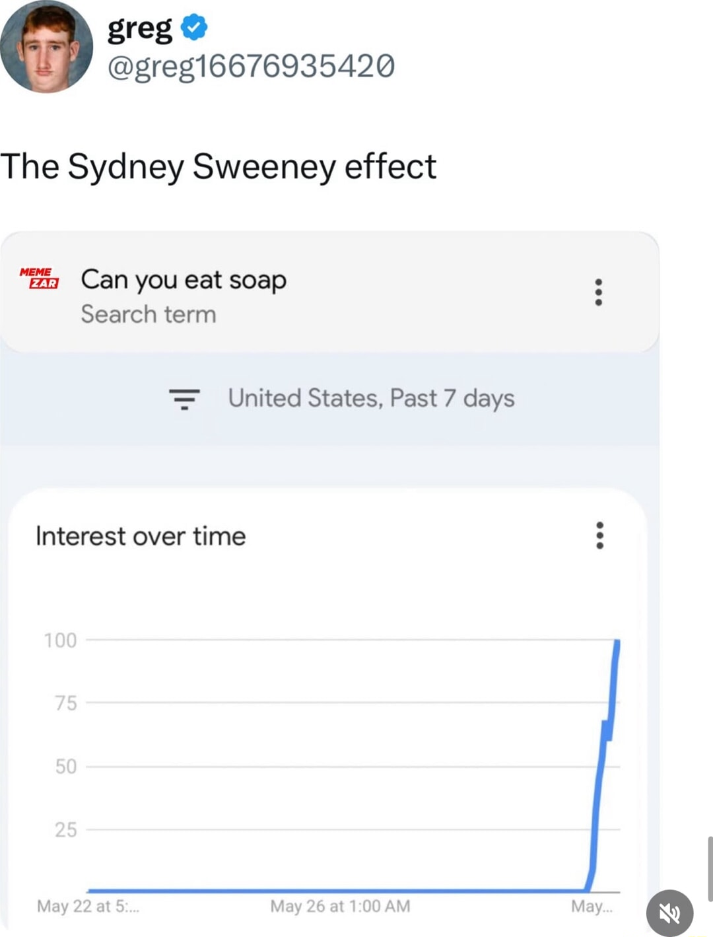Click the filter icon beside United States
The width and height of the screenshot is (713, 937).
184,399
